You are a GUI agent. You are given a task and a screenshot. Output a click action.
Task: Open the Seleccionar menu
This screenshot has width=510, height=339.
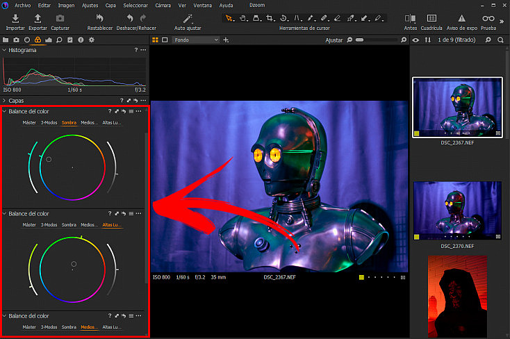[x=135, y=5]
